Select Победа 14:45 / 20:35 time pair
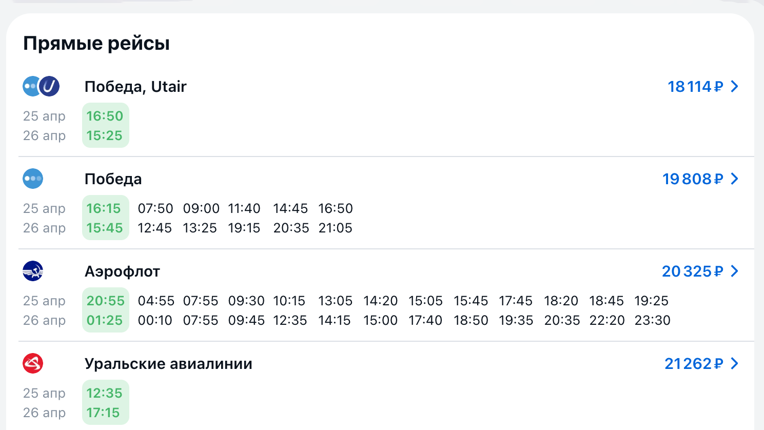764x430 pixels. pyautogui.click(x=290, y=218)
